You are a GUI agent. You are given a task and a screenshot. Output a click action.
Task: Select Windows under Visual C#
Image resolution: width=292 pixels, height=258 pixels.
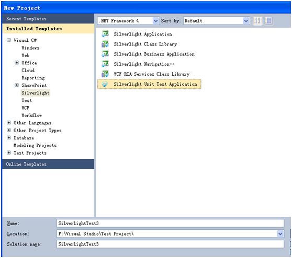pyautogui.click(x=30, y=48)
